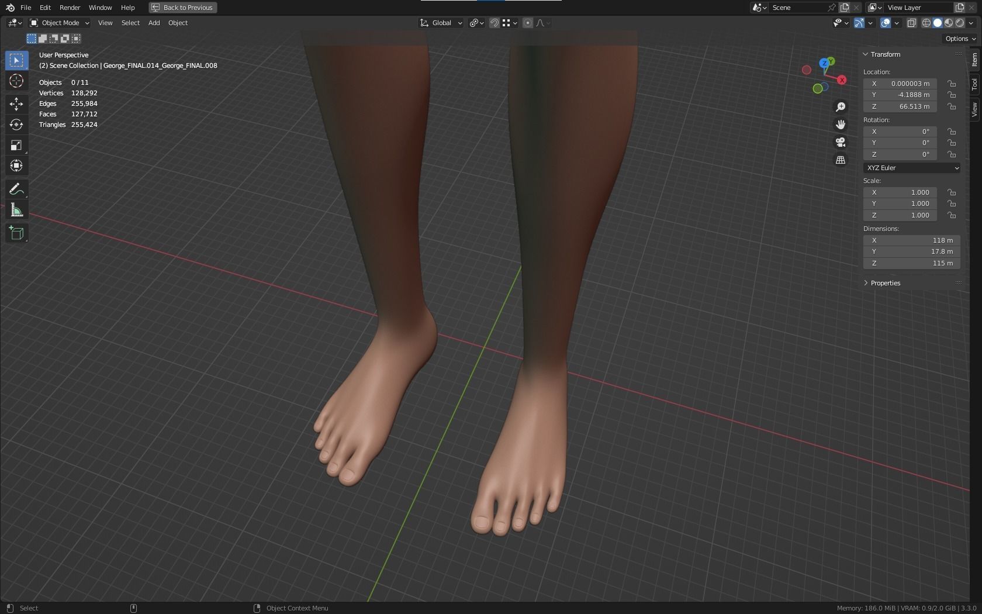
Task: Switch to solid viewport shading
Action: pos(938,23)
